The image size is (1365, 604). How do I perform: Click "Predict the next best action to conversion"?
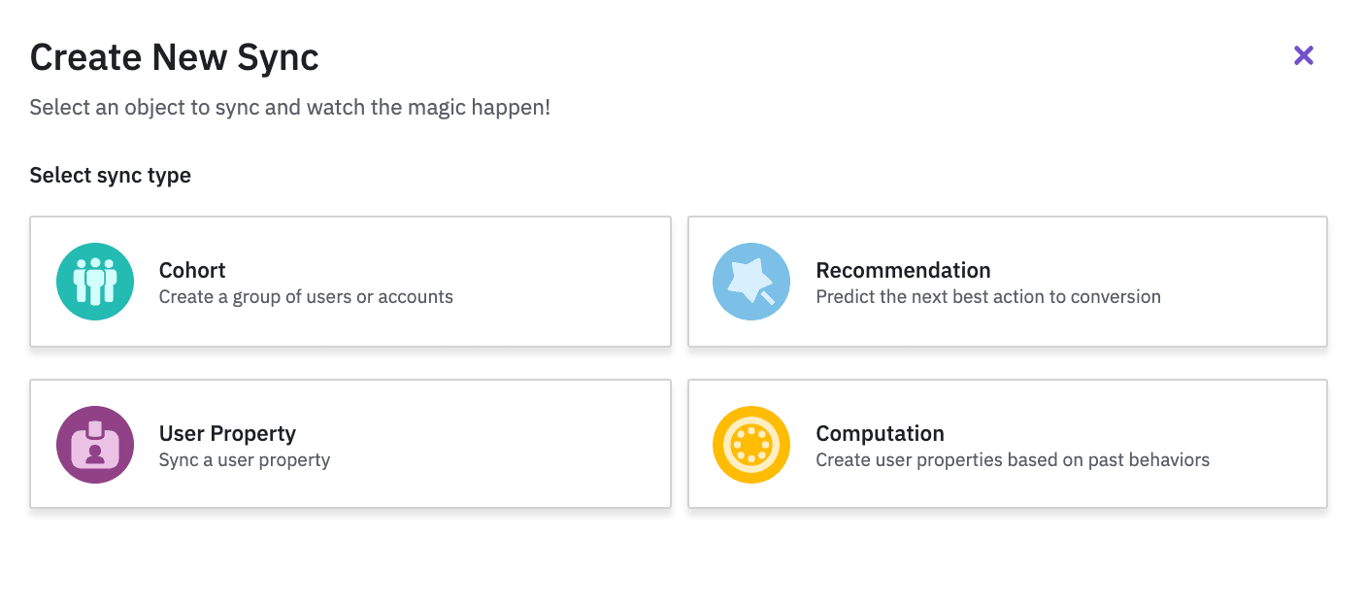(x=988, y=297)
